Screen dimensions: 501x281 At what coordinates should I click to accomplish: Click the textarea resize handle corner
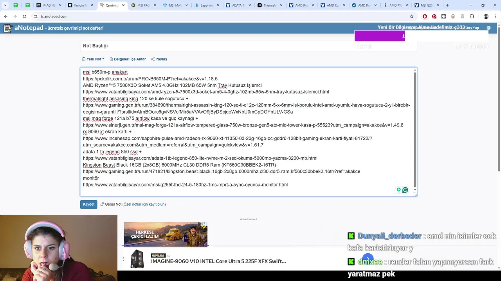click(415, 194)
